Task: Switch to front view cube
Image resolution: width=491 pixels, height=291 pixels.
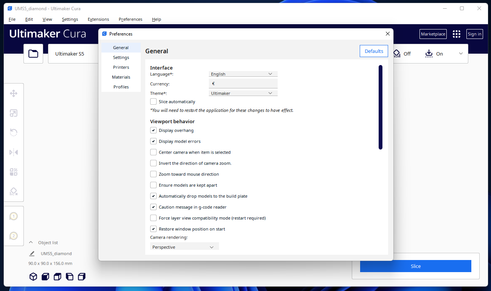Action: point(45,277)
